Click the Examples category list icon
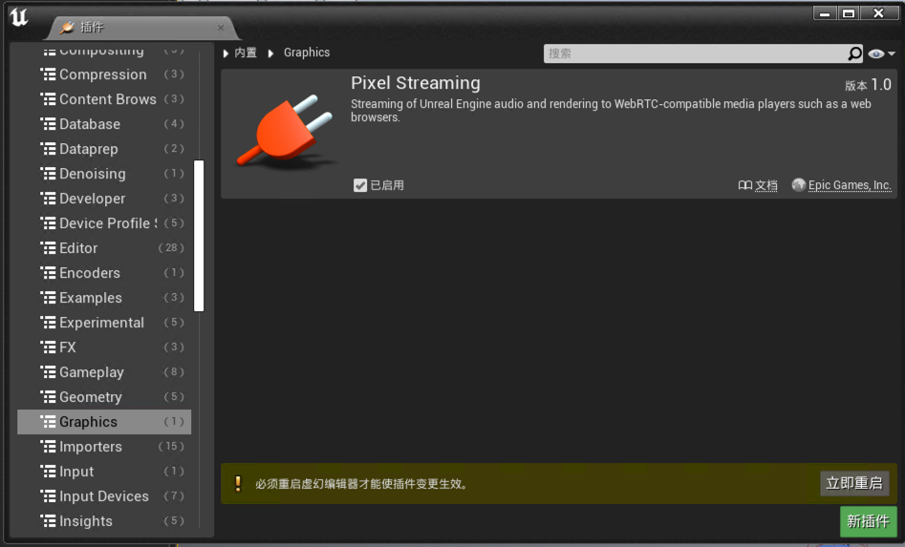Viewport: 905px width, 547px height. pos(49,298)
